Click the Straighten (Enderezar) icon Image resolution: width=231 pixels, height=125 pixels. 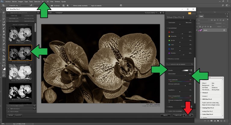coord(52,6)
